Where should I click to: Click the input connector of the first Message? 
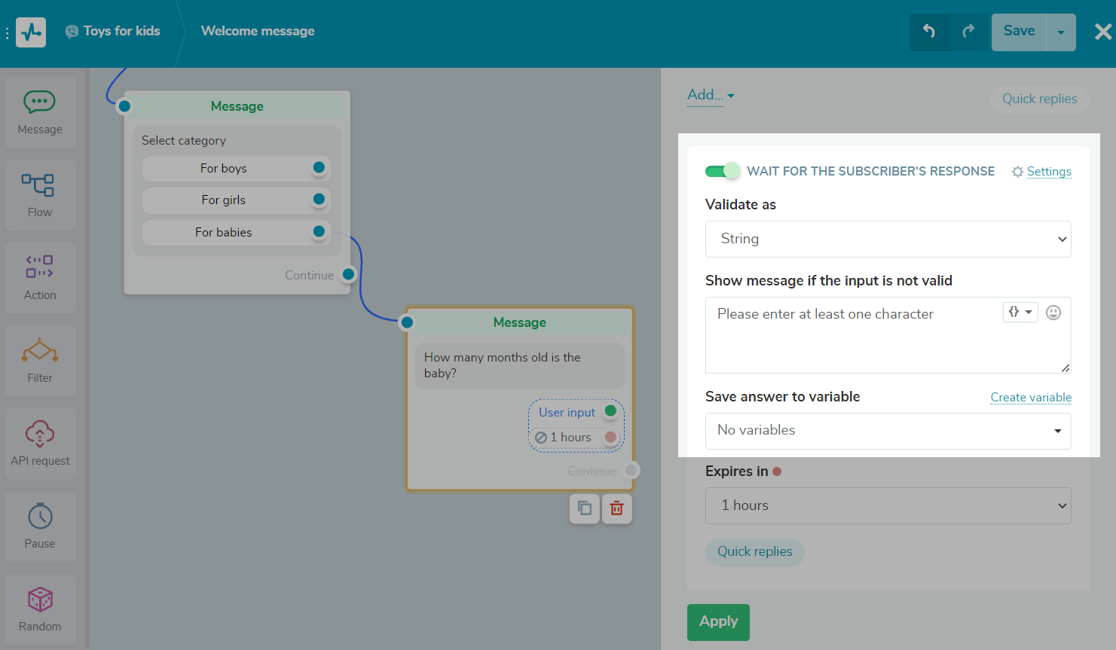point(124,106)
